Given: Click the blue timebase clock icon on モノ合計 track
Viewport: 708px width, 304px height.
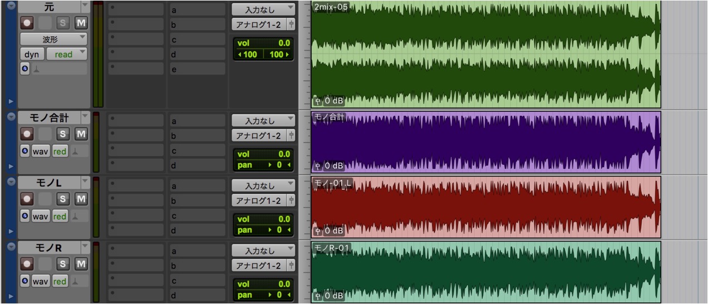Looking at the screenshot, I should pos(25,151).
